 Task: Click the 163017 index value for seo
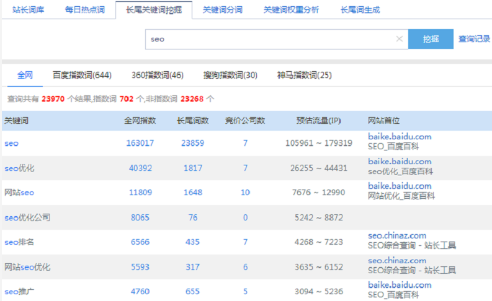[140, 143]
